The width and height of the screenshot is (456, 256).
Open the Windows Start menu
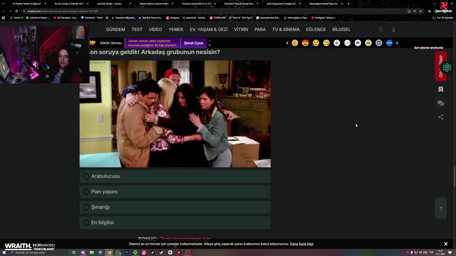[4, 252]
